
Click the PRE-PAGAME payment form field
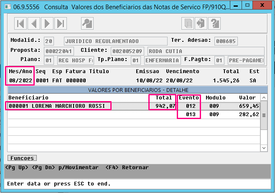[246, 60]
